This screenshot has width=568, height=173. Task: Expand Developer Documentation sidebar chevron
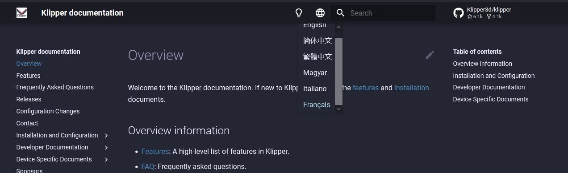pos(106,147)
